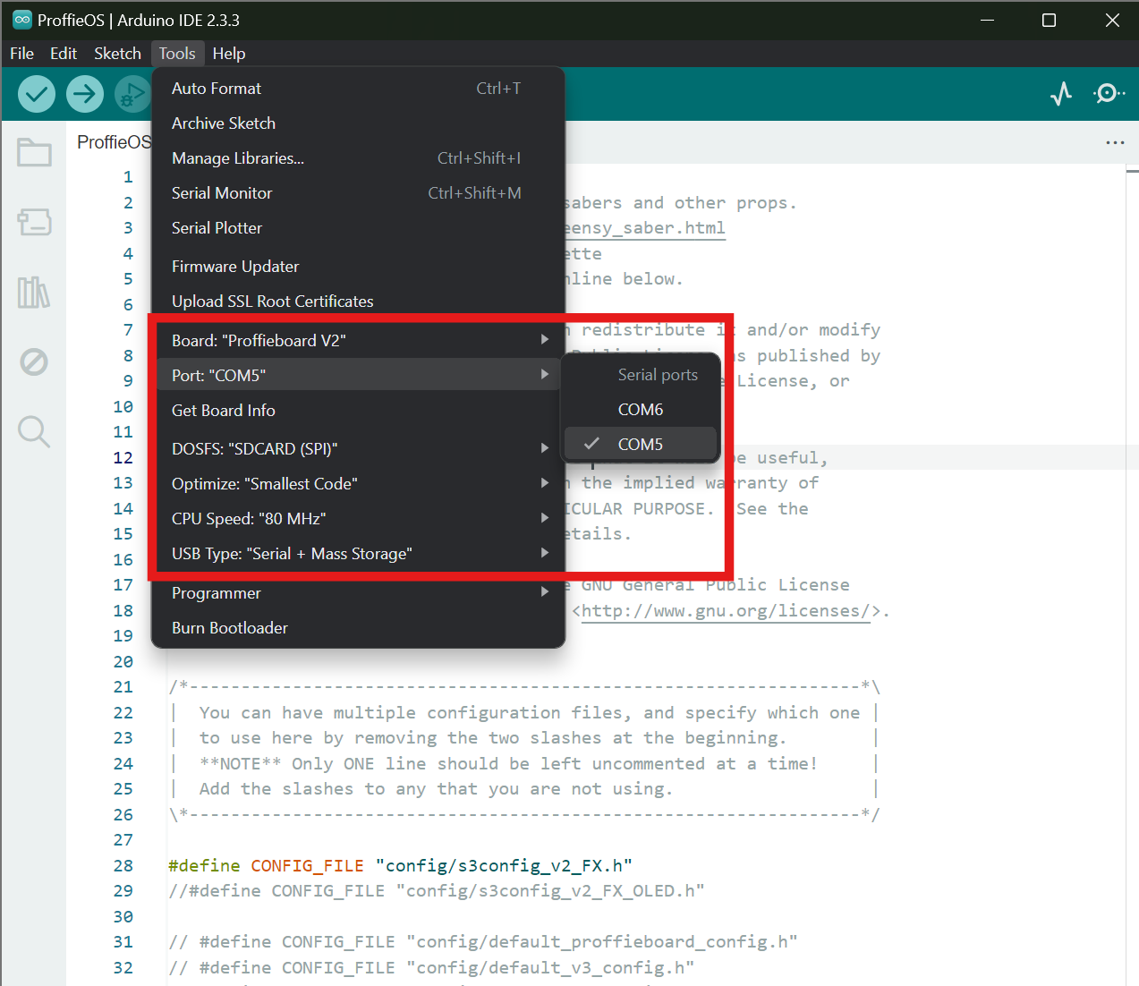
Task: Open the Serial Monitor magnifier icon
Action: click(x=1109, y=93)
